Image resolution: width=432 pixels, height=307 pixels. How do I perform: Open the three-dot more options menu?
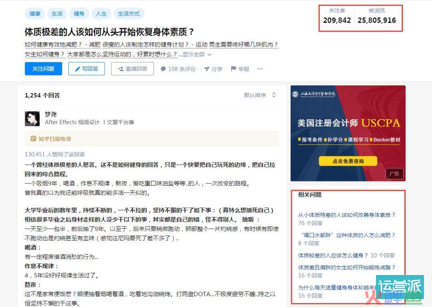point(260,69)
